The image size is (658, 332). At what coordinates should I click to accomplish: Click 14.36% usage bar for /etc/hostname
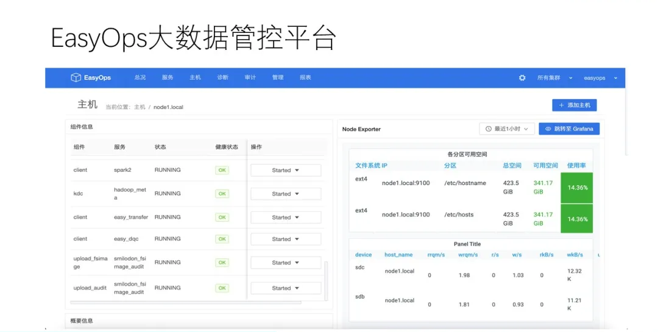click(x=577, y=188)
